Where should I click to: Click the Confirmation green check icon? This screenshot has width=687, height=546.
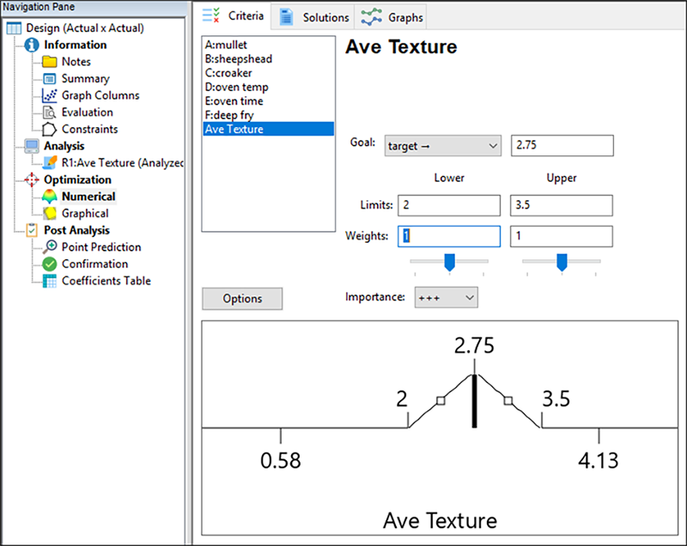[49, 264]
